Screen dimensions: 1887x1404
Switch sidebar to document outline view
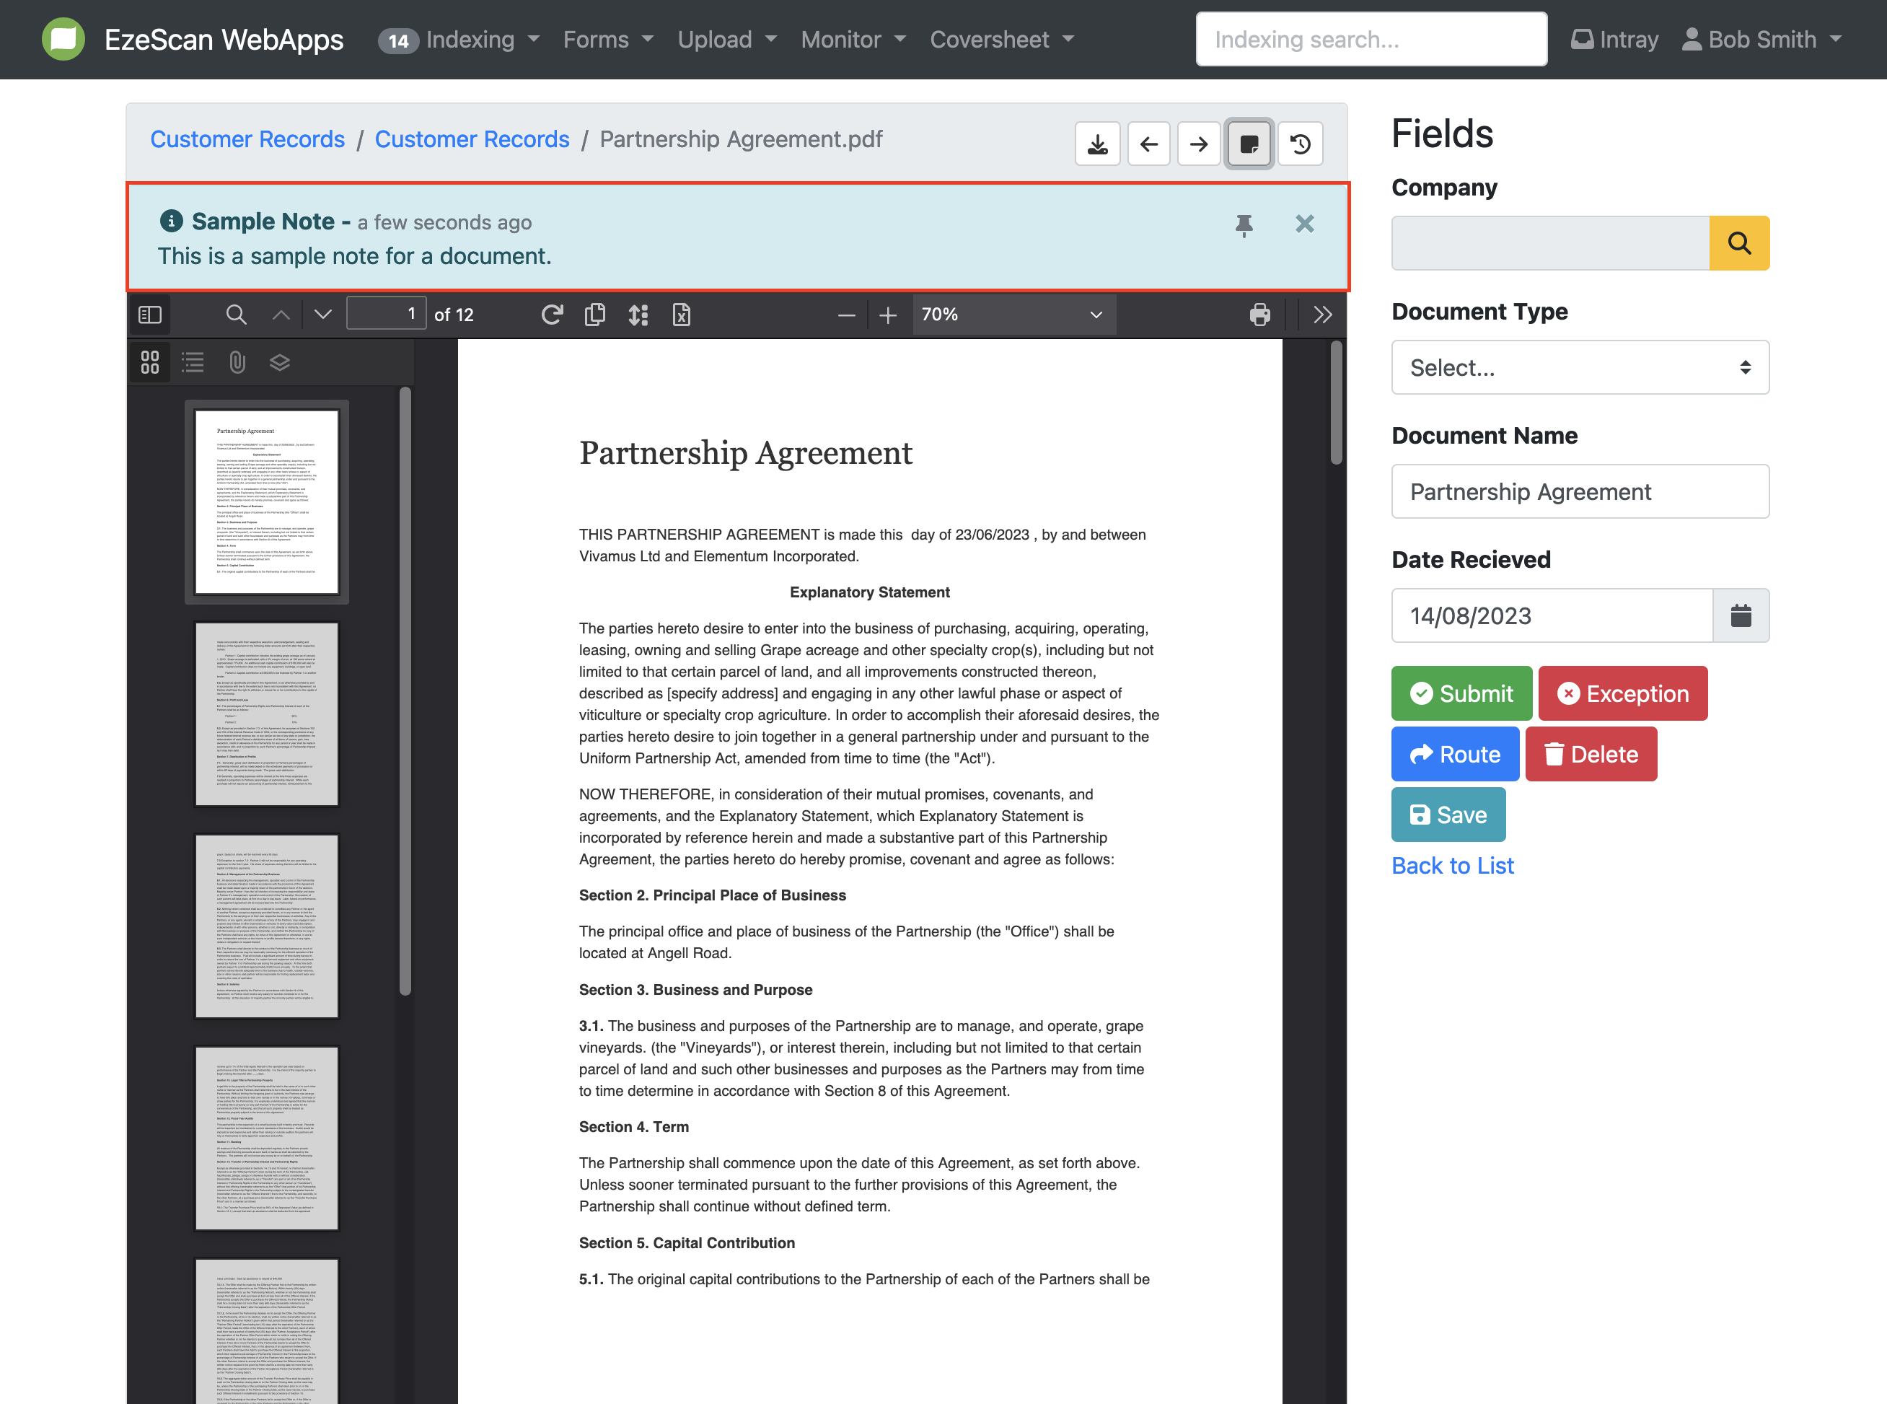(x=193, y=362)
